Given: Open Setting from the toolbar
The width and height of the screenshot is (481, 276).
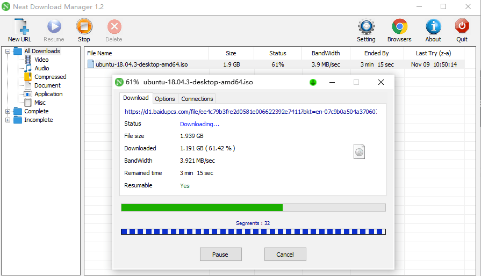Looking at the screenshot, I should [367, 27].
